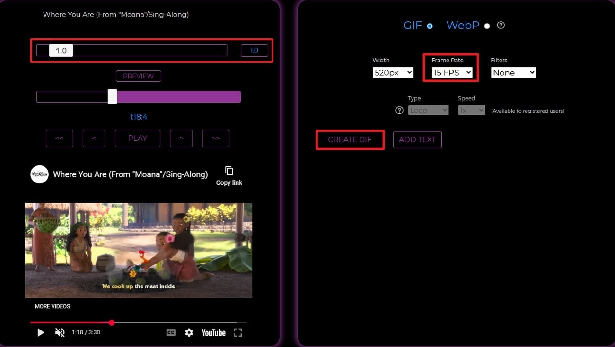615x347 pixels.
Task: Select the GIF format radio button
Action: [430, 26]
